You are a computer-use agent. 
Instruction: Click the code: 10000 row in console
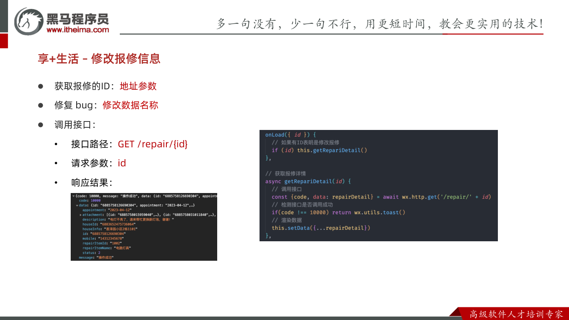pos(90,201)
